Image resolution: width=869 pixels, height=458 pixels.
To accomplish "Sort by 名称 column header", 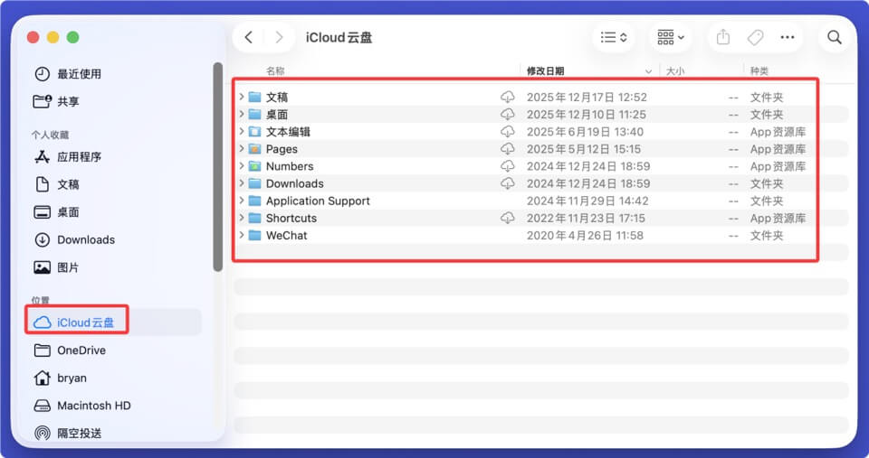I will coord(275,70).
